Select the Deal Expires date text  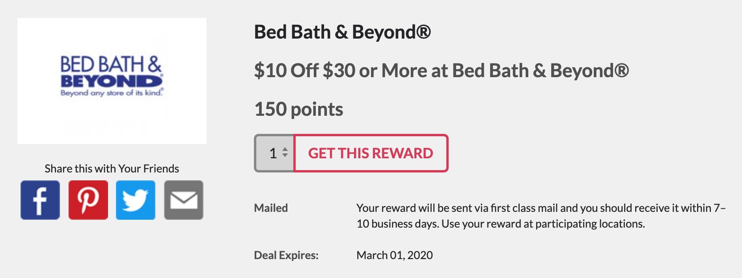394,255
